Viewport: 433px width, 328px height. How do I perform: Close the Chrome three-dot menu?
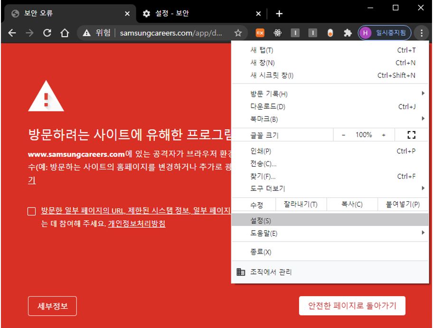(x=422, y=33)
